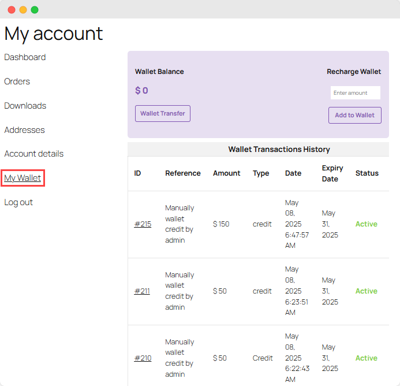
Task: Open Account details
Action: pos(34,154)
